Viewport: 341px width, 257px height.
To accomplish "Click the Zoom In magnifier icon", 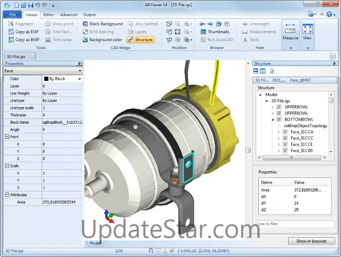I will point(186,24).
